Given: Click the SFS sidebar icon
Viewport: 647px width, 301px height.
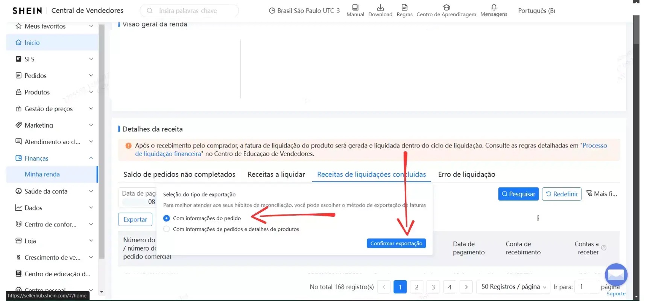Looking at the screenshot, I should pyautogui.click(x=18, y=59).
